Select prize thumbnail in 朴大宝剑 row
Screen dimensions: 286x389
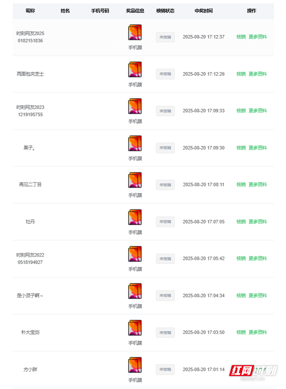point(135,328)
